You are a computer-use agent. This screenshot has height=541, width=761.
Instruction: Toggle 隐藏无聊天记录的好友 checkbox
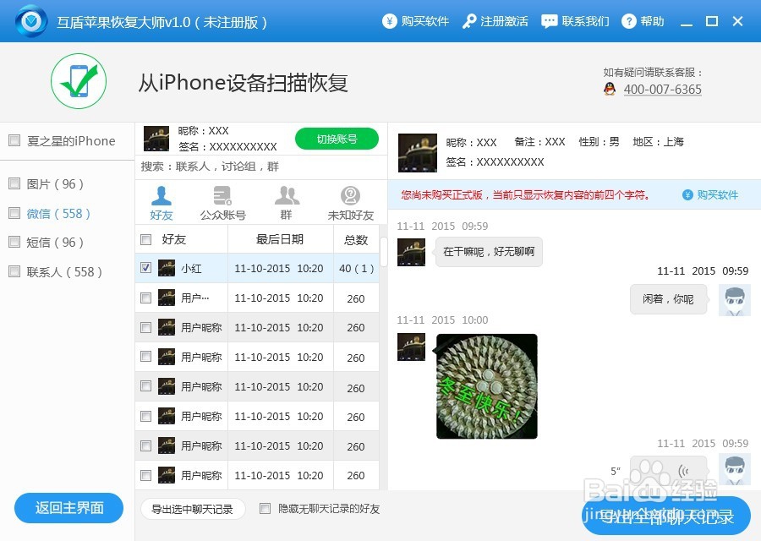click(265, 509)
